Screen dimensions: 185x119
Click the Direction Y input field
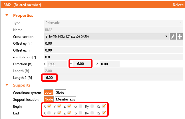point(82,64)
